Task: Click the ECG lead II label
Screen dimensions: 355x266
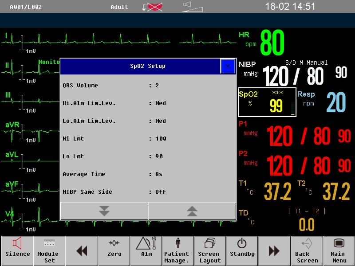Action: (x=7, y=65)
